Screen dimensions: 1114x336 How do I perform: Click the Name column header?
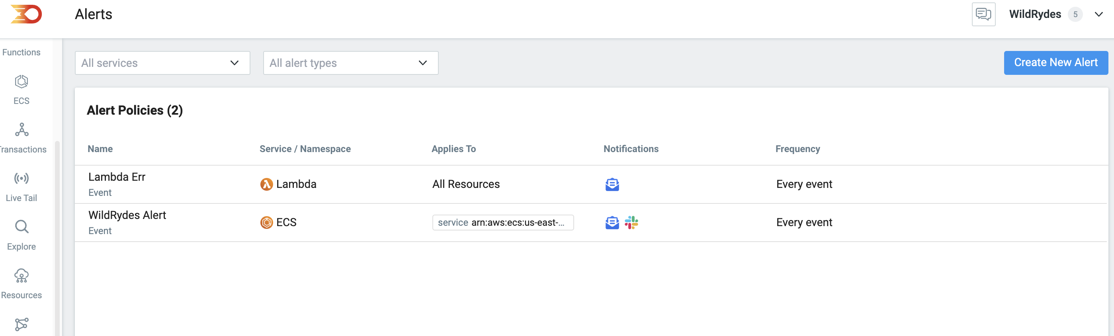(x=100, y=149)
